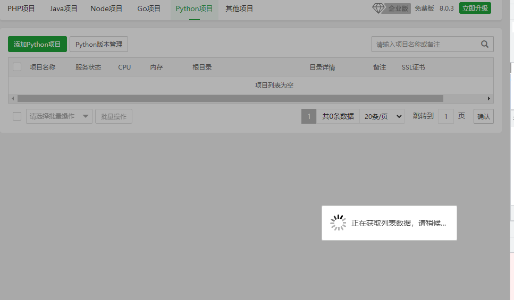The height and width of the screenshot is (300, 514).
Task: Click the version number 8.0.3
Action: pyautogui.click(x=446, y=8)
